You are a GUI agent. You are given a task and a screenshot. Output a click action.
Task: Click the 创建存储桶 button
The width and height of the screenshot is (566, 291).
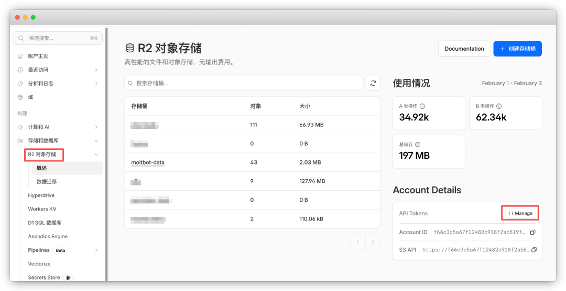[517, 49]
